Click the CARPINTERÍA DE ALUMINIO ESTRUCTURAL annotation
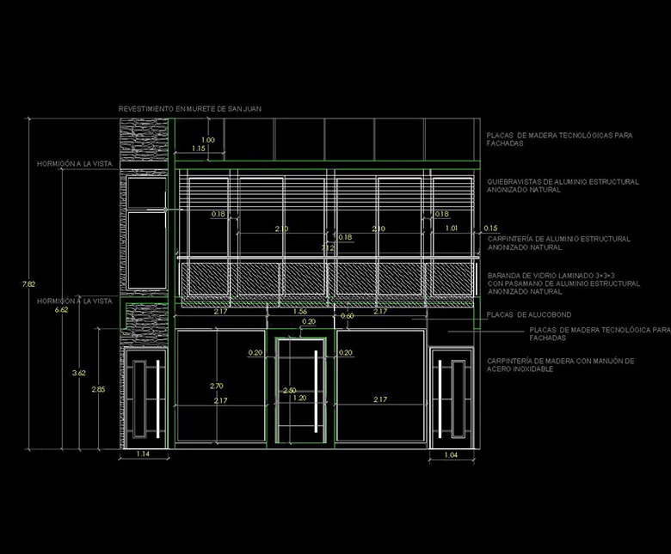 tap(558, 242)
